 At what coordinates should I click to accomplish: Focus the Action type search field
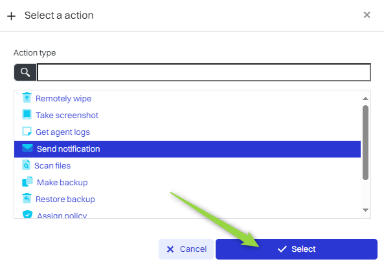pyautogui.click(x=204, y=72)
